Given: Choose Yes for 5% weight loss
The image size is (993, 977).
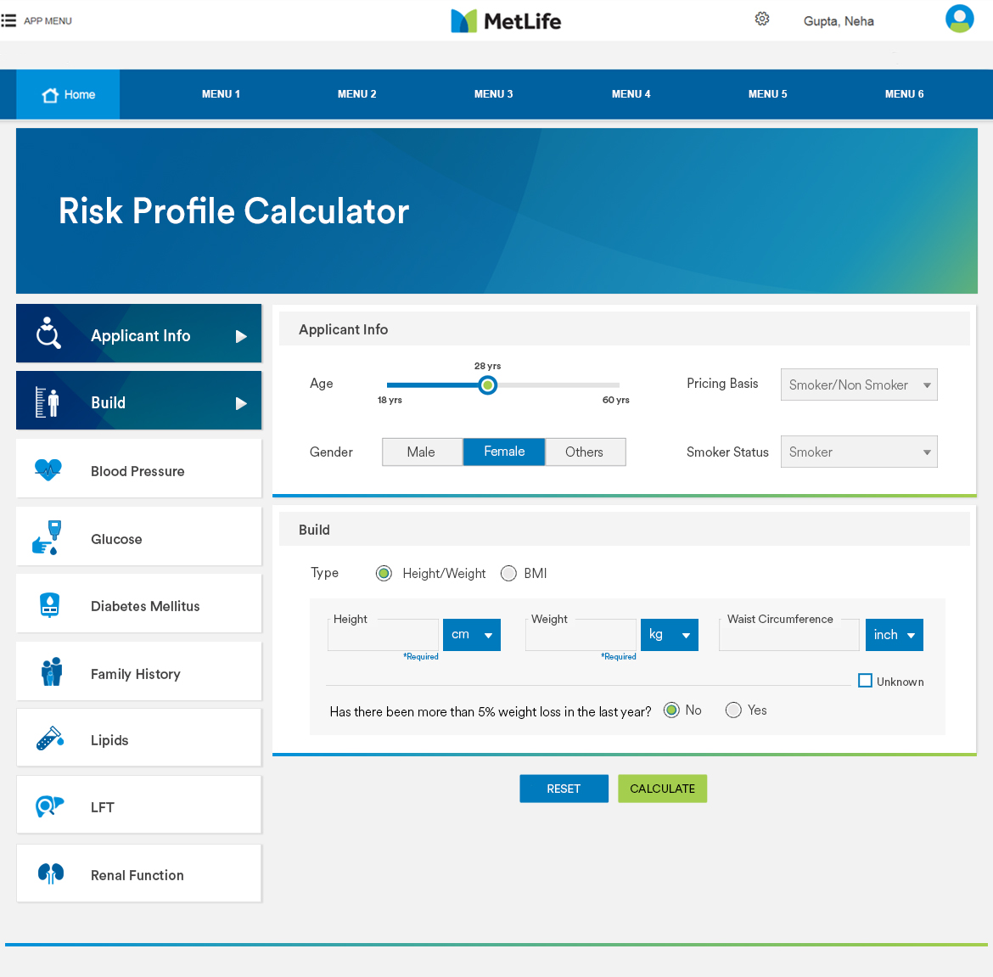Looking at the screenshot, I should (x=733, y=710).
